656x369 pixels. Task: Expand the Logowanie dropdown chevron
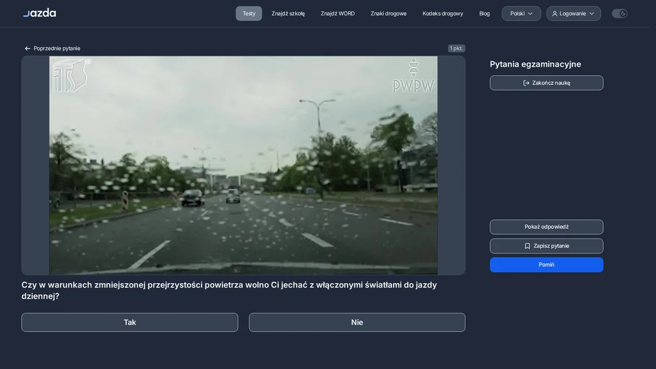coord(591,14)
